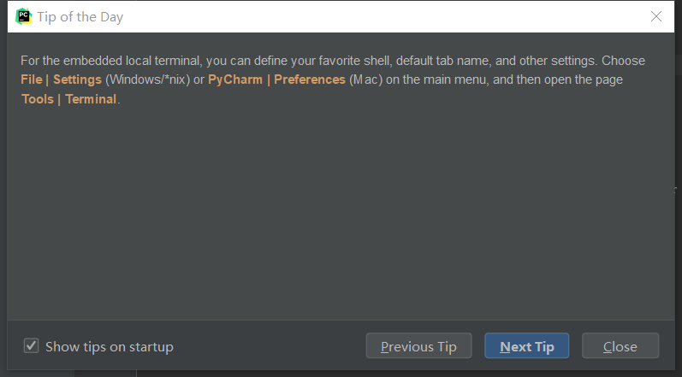Click the empty title bar area
The height and width of the screenshot is (377, 682).
pos(385,16)
